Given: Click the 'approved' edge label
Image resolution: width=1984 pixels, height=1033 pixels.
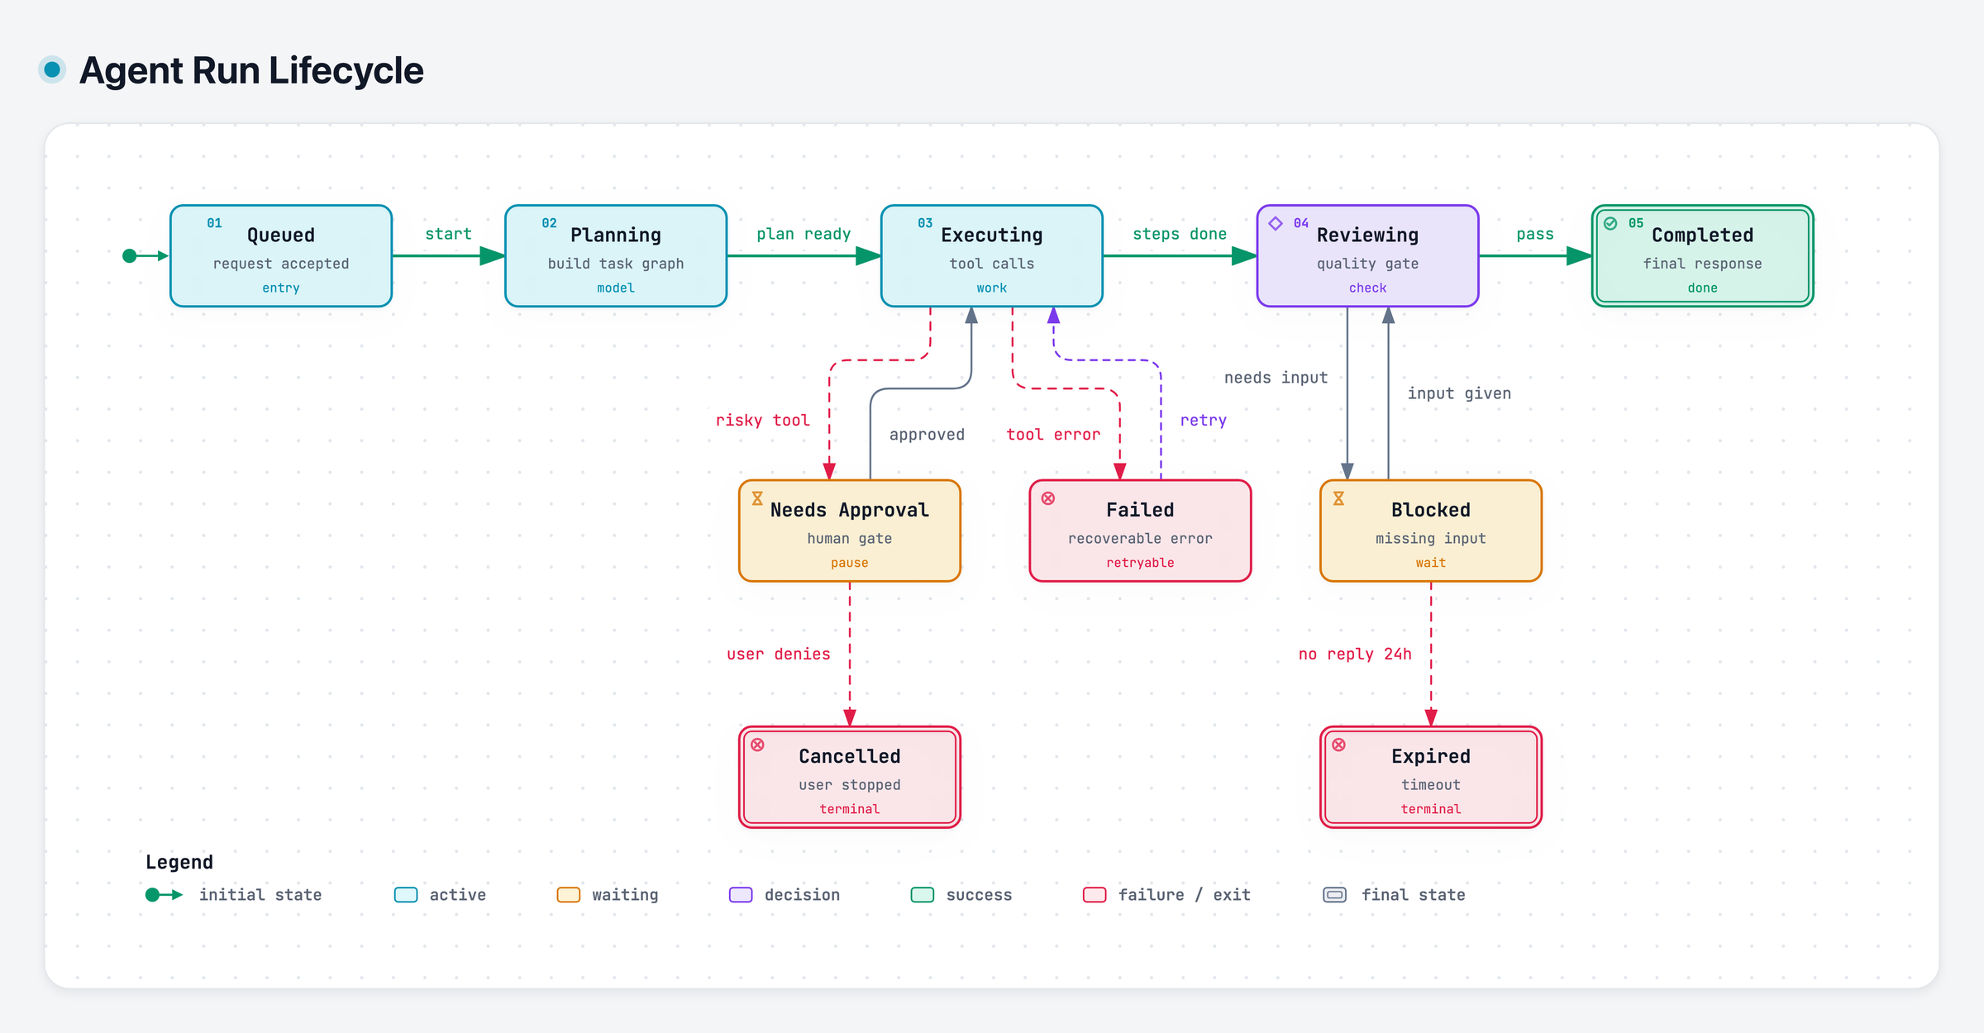Looking at the screenshot, I should pyautogui.click(x=927, y=434).
